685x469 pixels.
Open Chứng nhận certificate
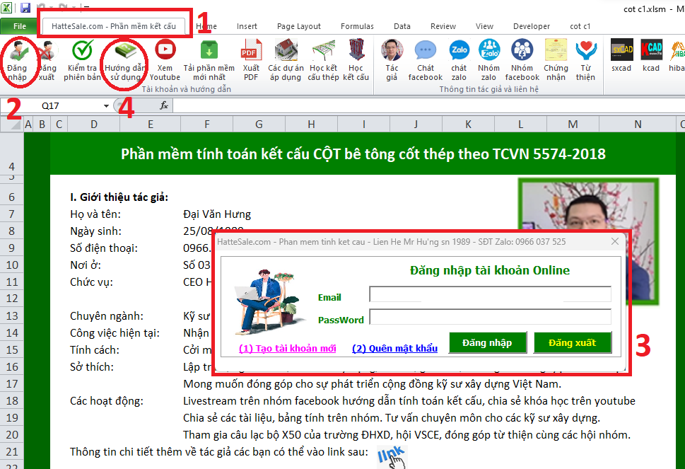[x=556, y=60]
